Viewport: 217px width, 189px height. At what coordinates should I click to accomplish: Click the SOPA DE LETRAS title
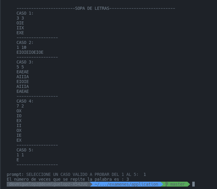click(92, 8)
